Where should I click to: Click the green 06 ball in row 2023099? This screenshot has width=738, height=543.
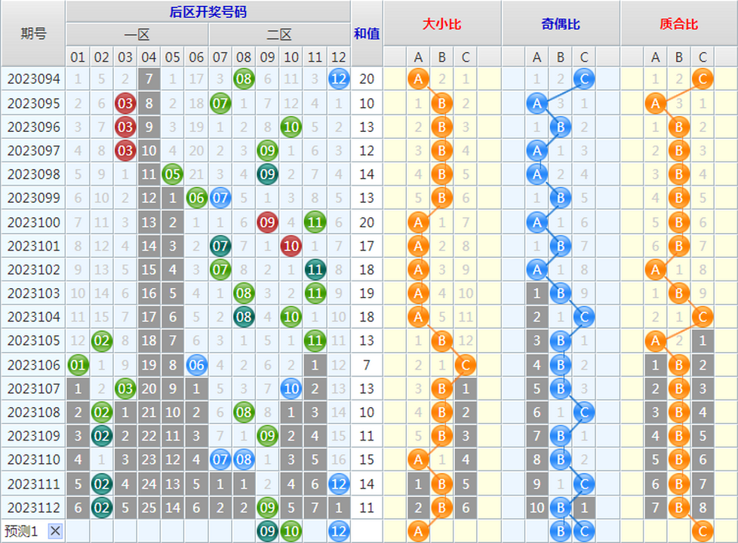(196, 198)
